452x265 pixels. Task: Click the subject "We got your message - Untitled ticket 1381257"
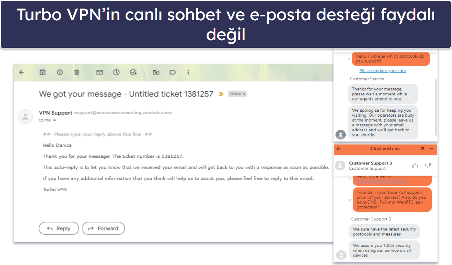click(126, 94)
